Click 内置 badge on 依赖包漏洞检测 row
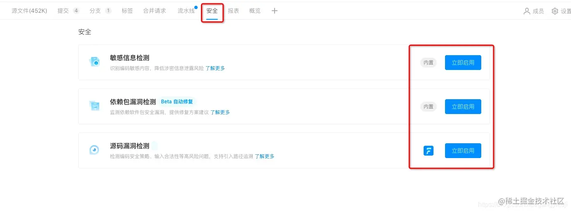The image size is (571, 212). click(x=429, y=107)
